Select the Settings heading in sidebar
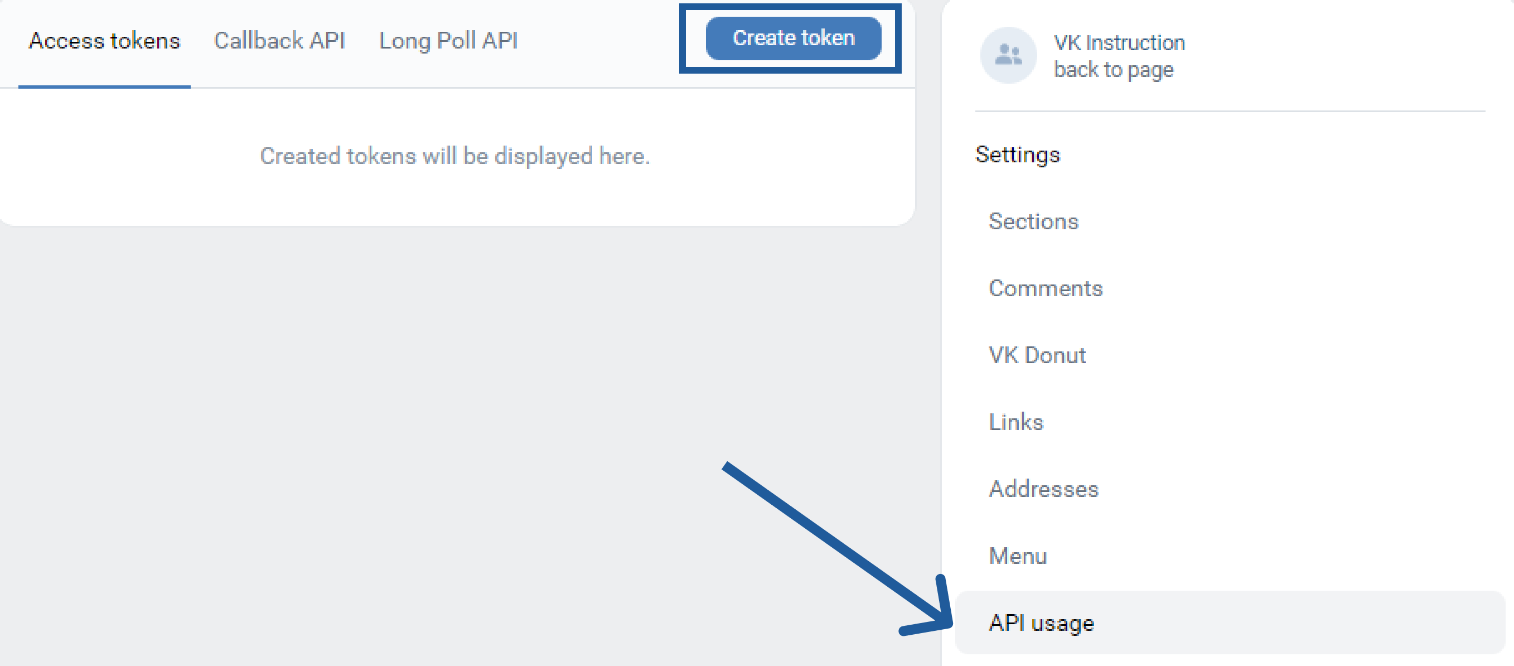 pyautogui.click(x=1017, y=155)
